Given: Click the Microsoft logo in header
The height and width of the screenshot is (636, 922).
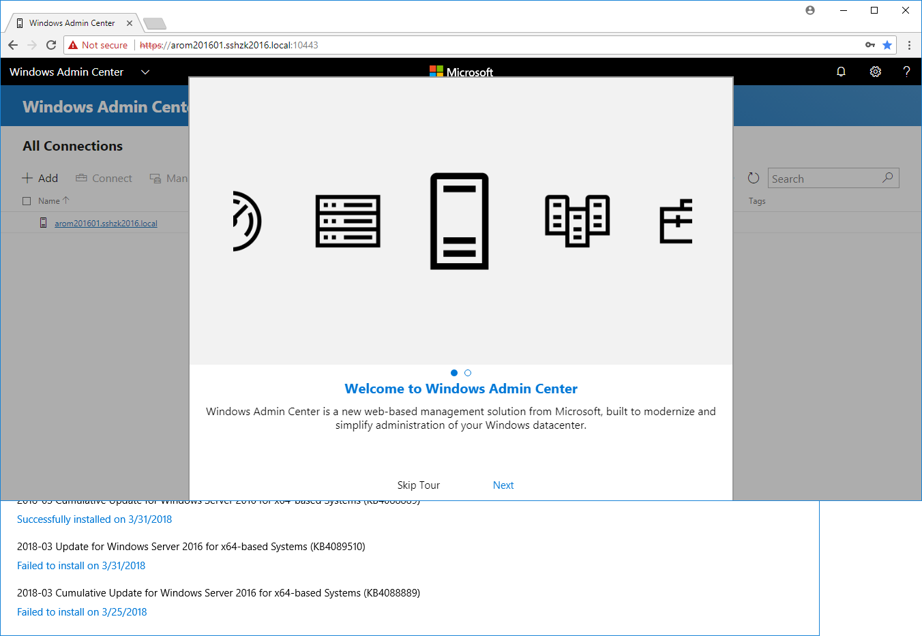Looking at the screenshot, I should (x=461, y=72).
